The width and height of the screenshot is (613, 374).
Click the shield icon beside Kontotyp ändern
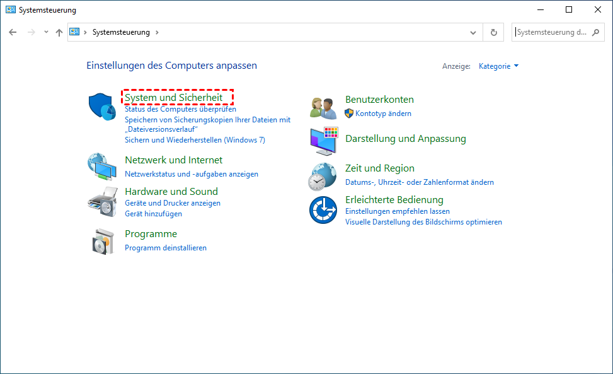coord(349,114)
